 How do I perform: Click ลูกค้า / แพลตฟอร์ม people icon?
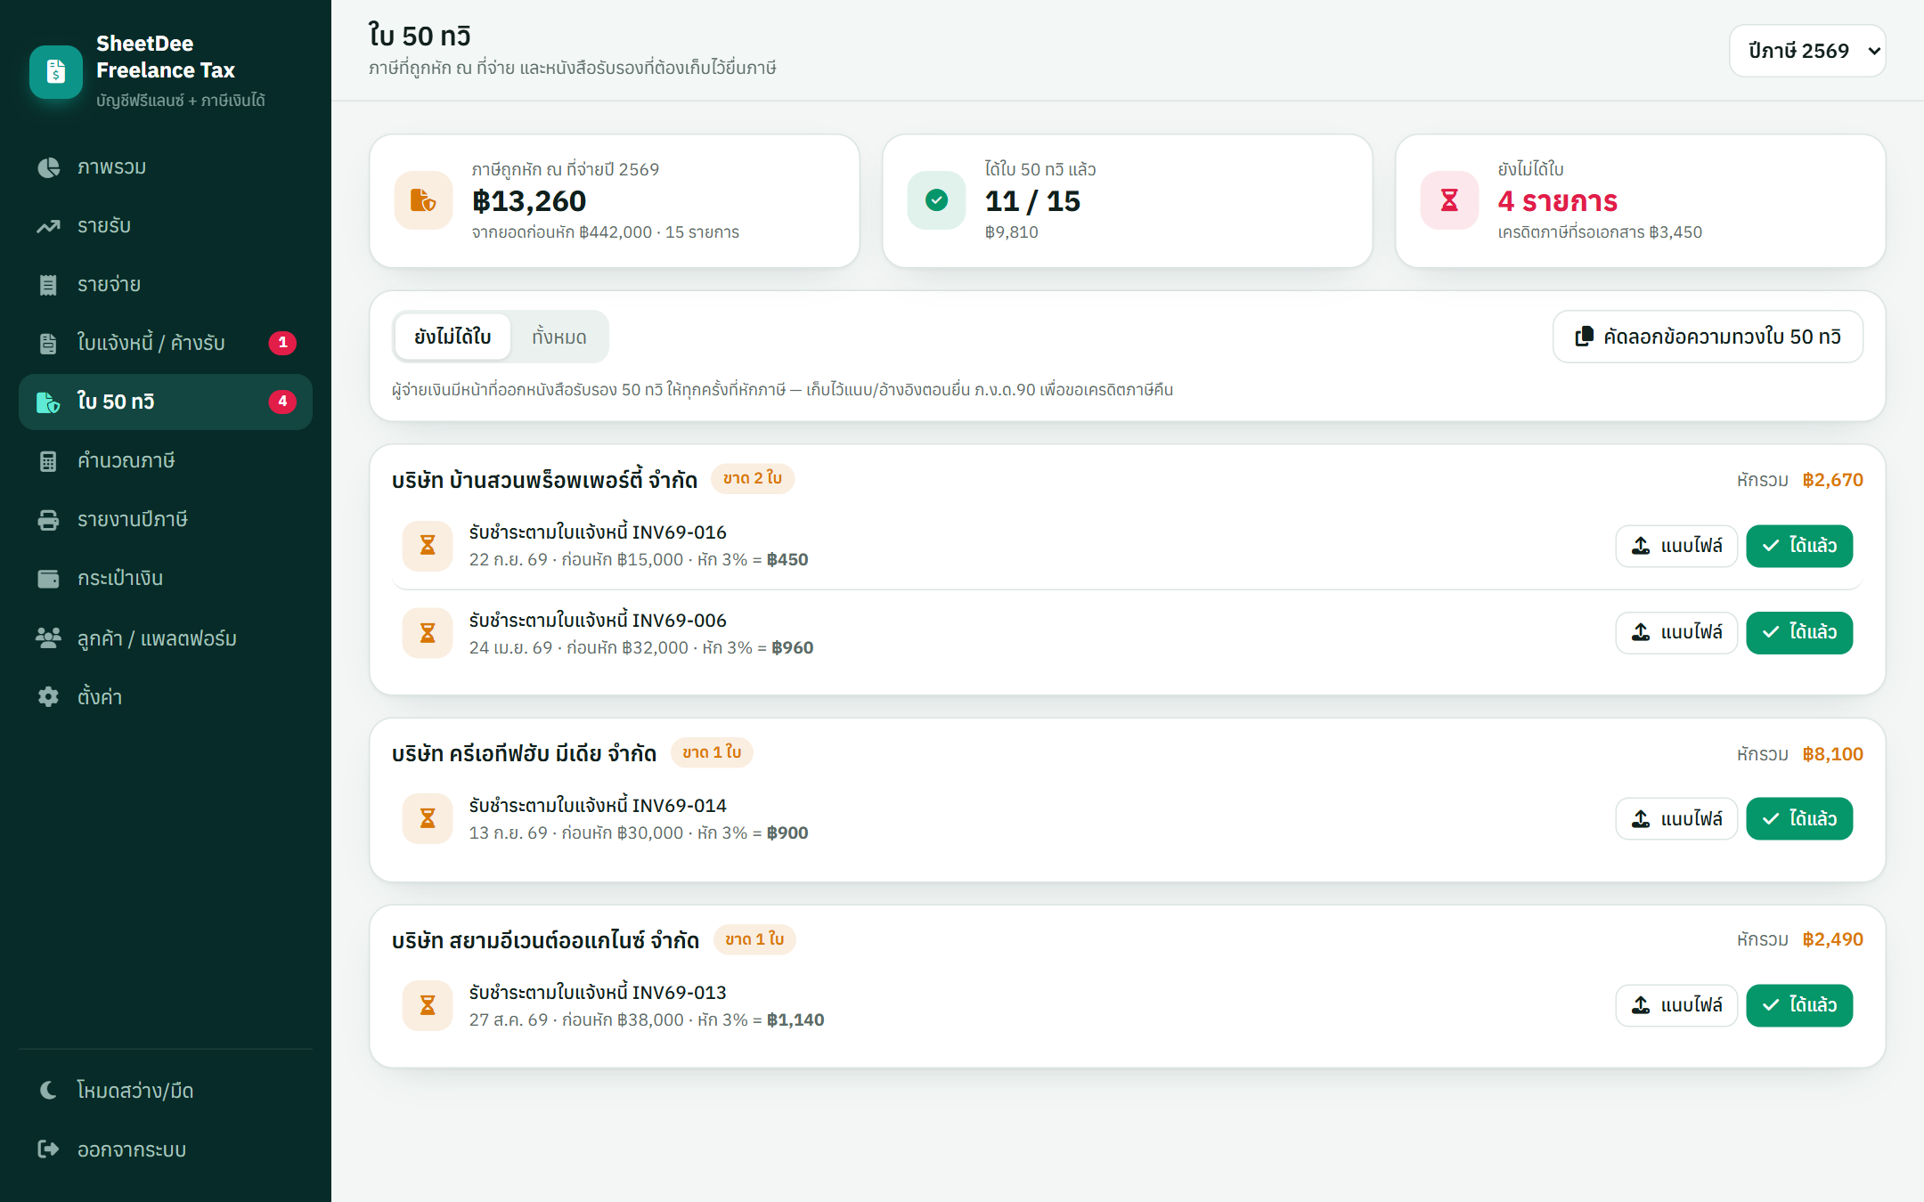48,638
